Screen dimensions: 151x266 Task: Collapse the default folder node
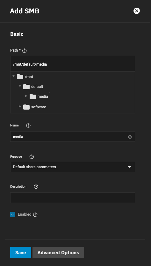[x=20, y=86]
